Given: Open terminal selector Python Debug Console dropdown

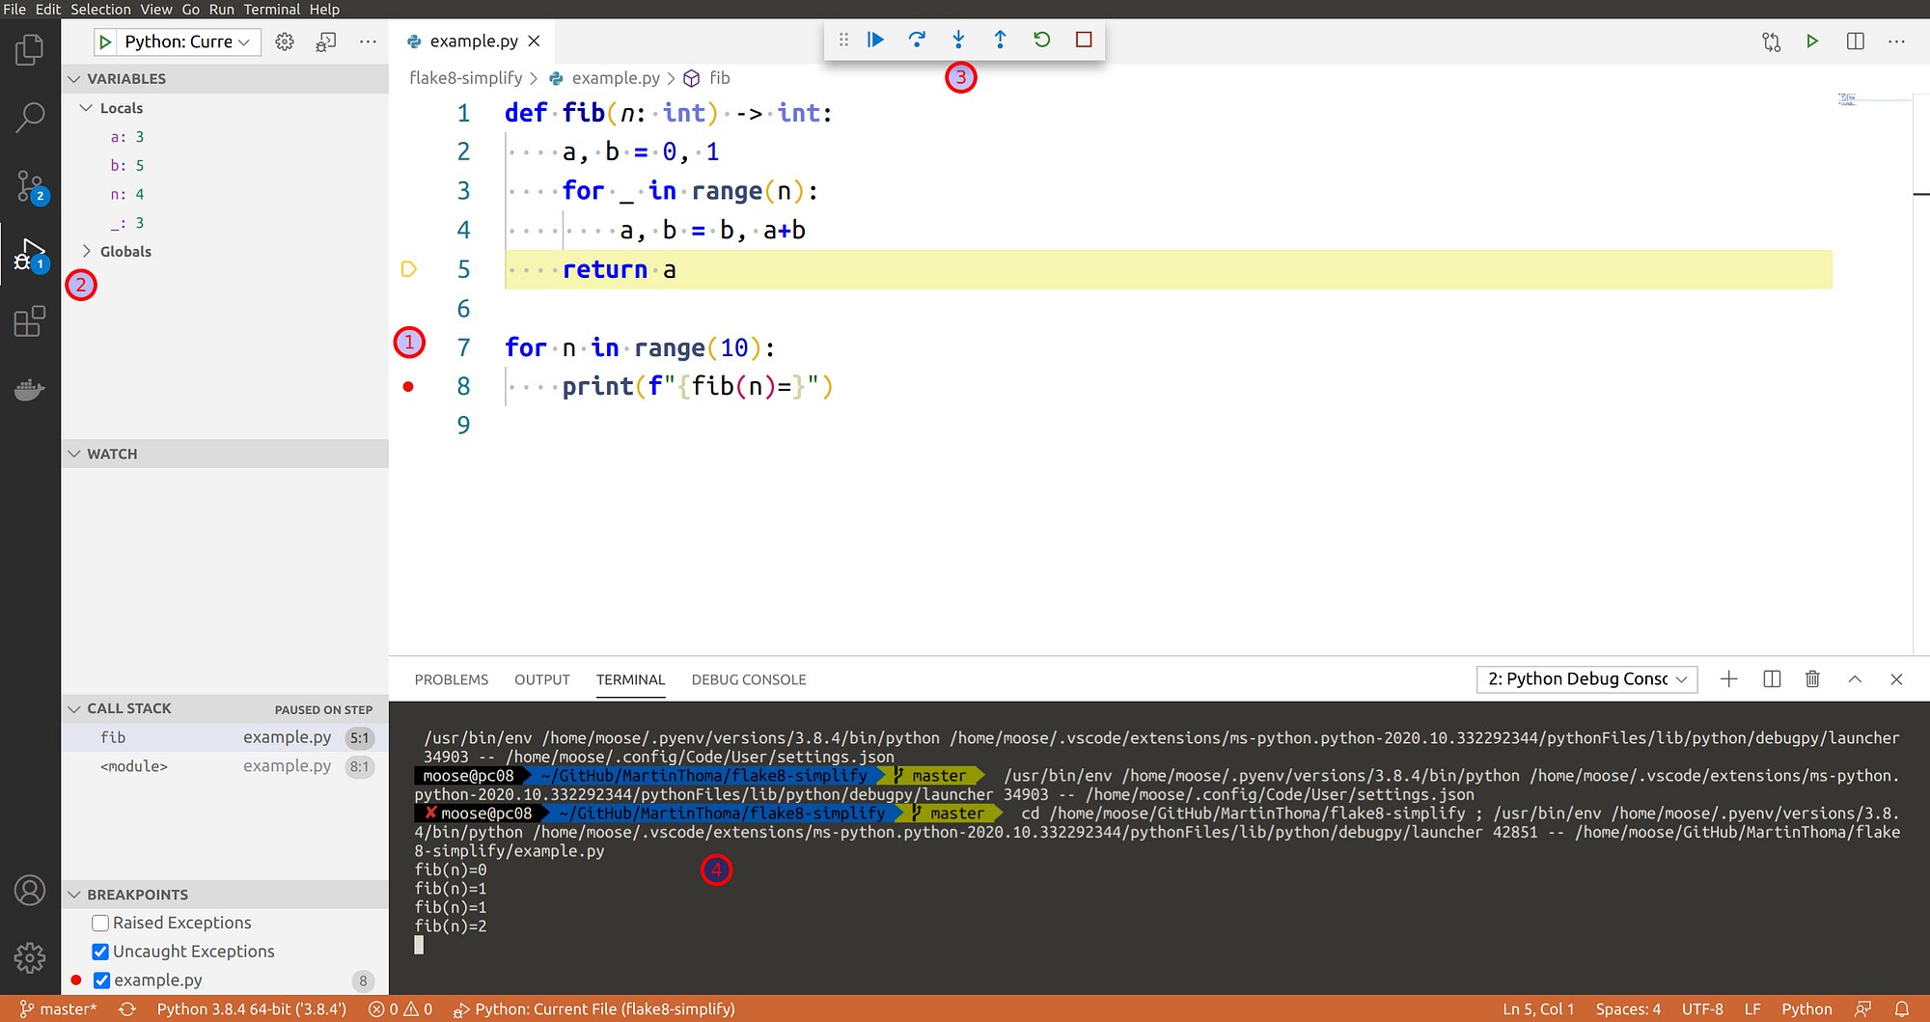Looking at the screenshot, I should click(1586, 679).
